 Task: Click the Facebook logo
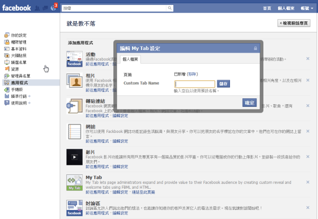[16, 8]
